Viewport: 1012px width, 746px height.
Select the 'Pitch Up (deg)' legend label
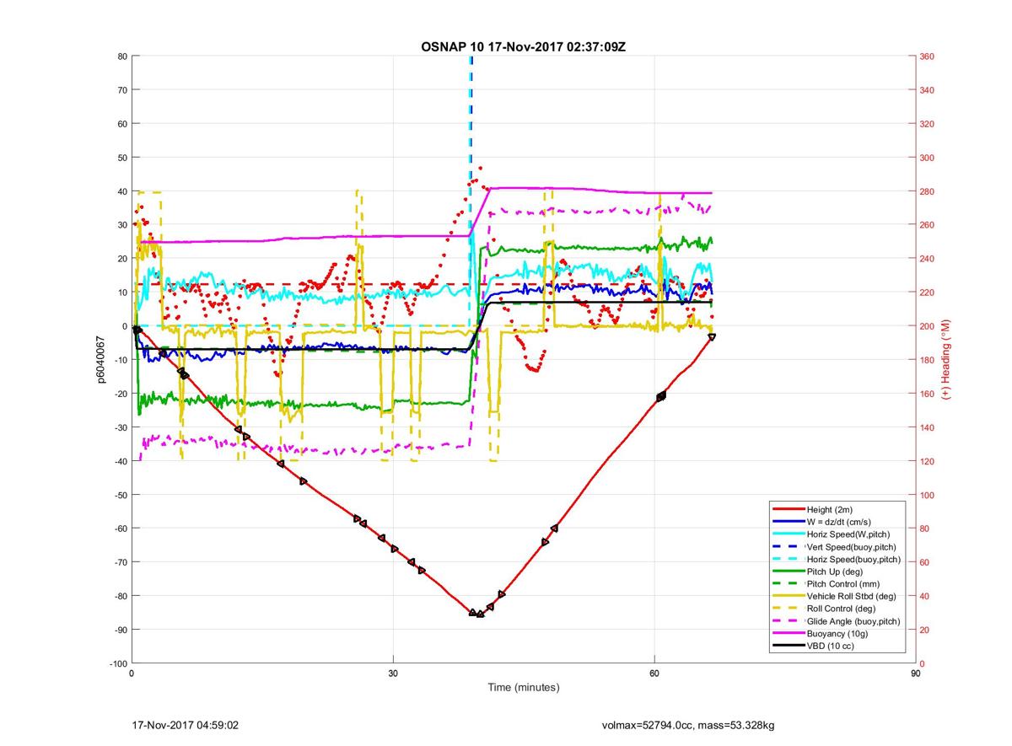click(836, 572)
